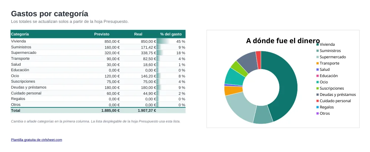This screenshot has height=152, width=370.
Task: Click the 171,42 € real value
Action: coord(149,47)
